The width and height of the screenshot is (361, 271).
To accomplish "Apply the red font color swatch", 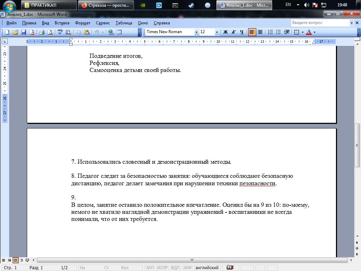I will tap(309, 32).
